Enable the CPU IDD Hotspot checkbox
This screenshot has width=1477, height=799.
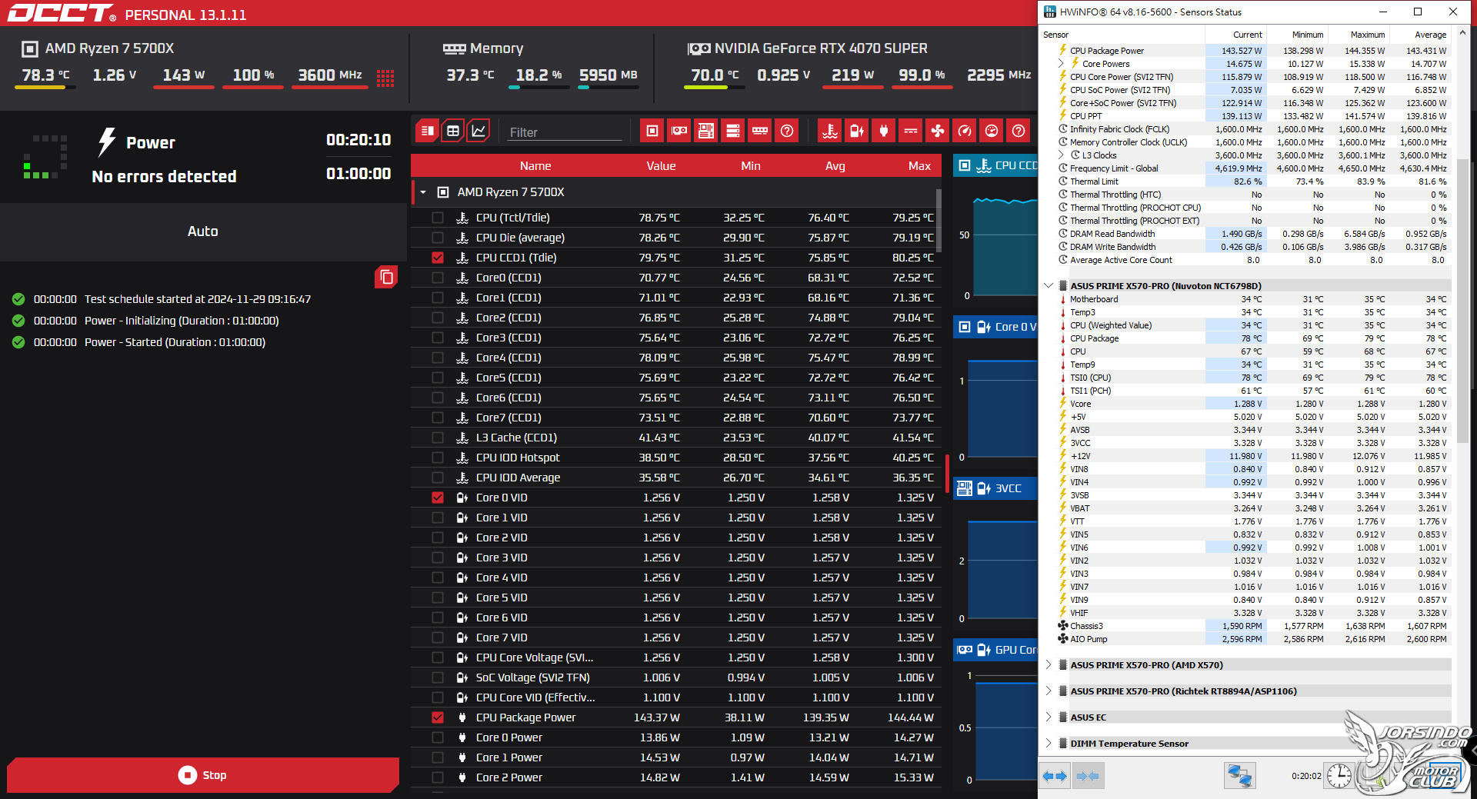[438, 458]
